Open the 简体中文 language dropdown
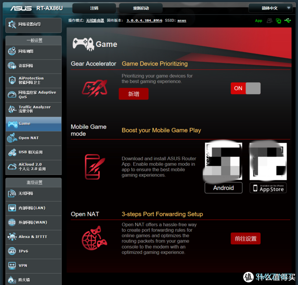The height and width of the screenshot is (285, 298). 271,8
